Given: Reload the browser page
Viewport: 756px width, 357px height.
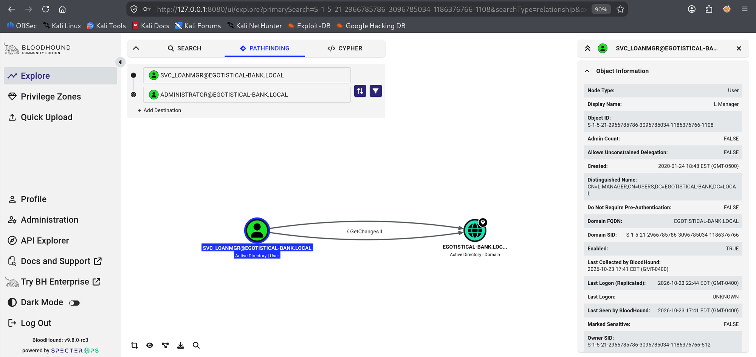Looking at the screenshot, I should click(46, 9).
